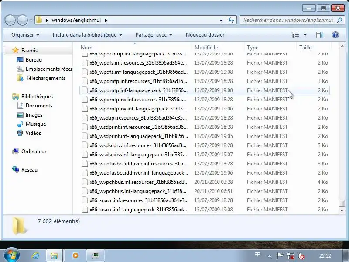The height and width of the screenshot is (262, 349).
Task: Click the file icon of x86_wsdapi.resources
Action: coord(85,117)
